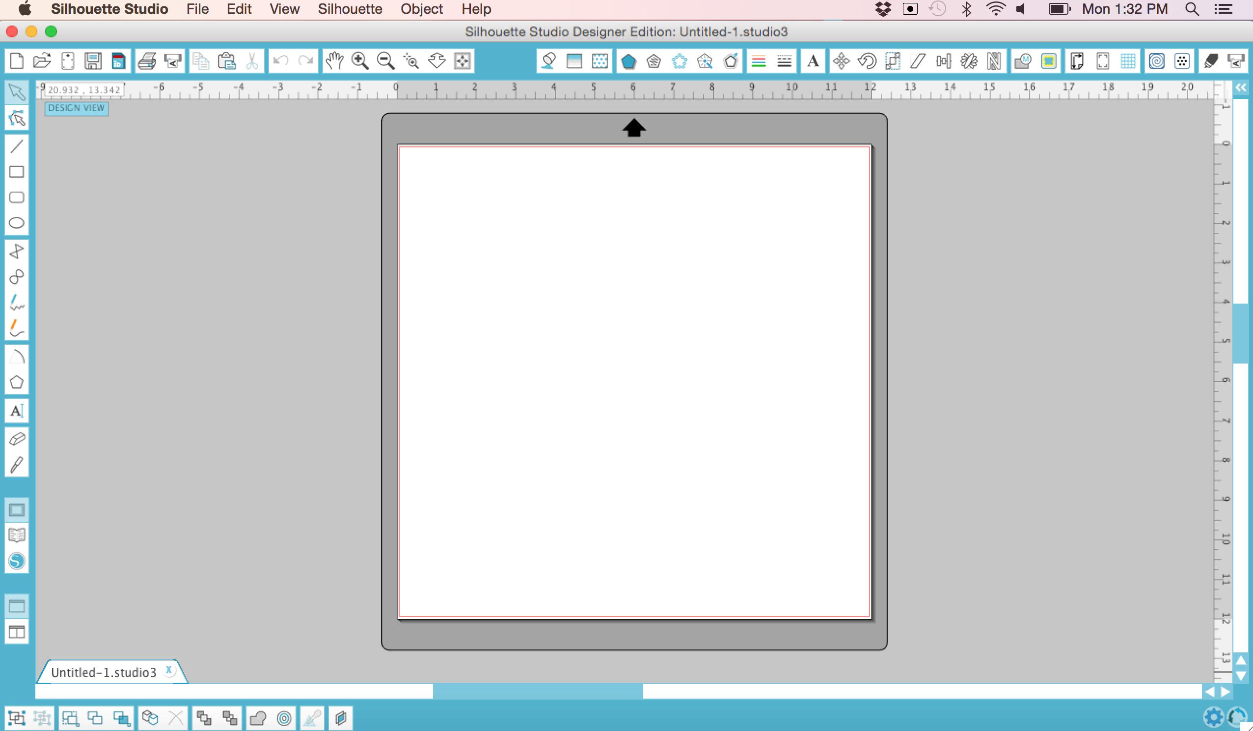Choose the Draw a Curve Shape tool
Screen dimensions: 1253x731
(16, 277)
